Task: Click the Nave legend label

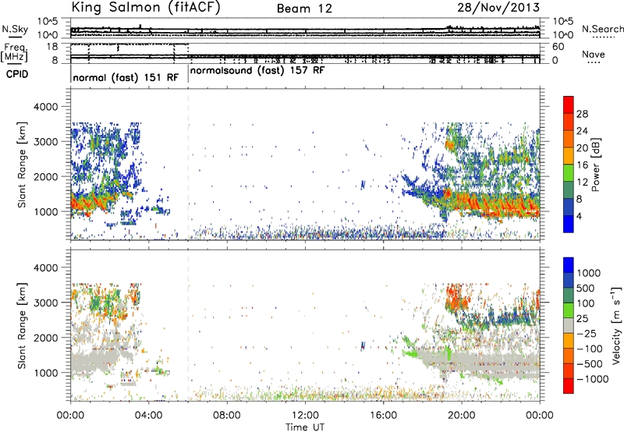Action: [x=594, y=54]
